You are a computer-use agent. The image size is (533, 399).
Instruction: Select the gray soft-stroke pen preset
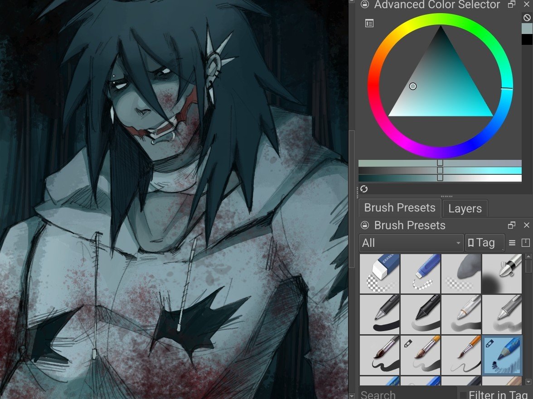point(502,314)
